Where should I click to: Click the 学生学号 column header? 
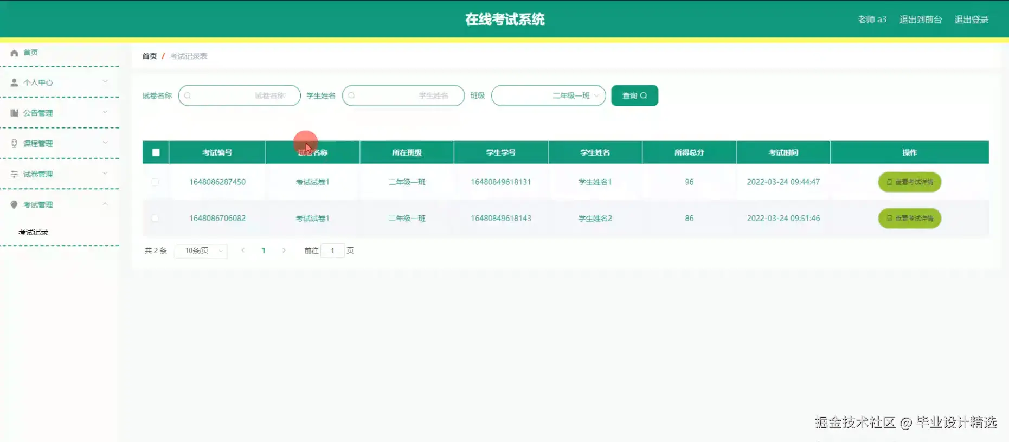[501, 152]
